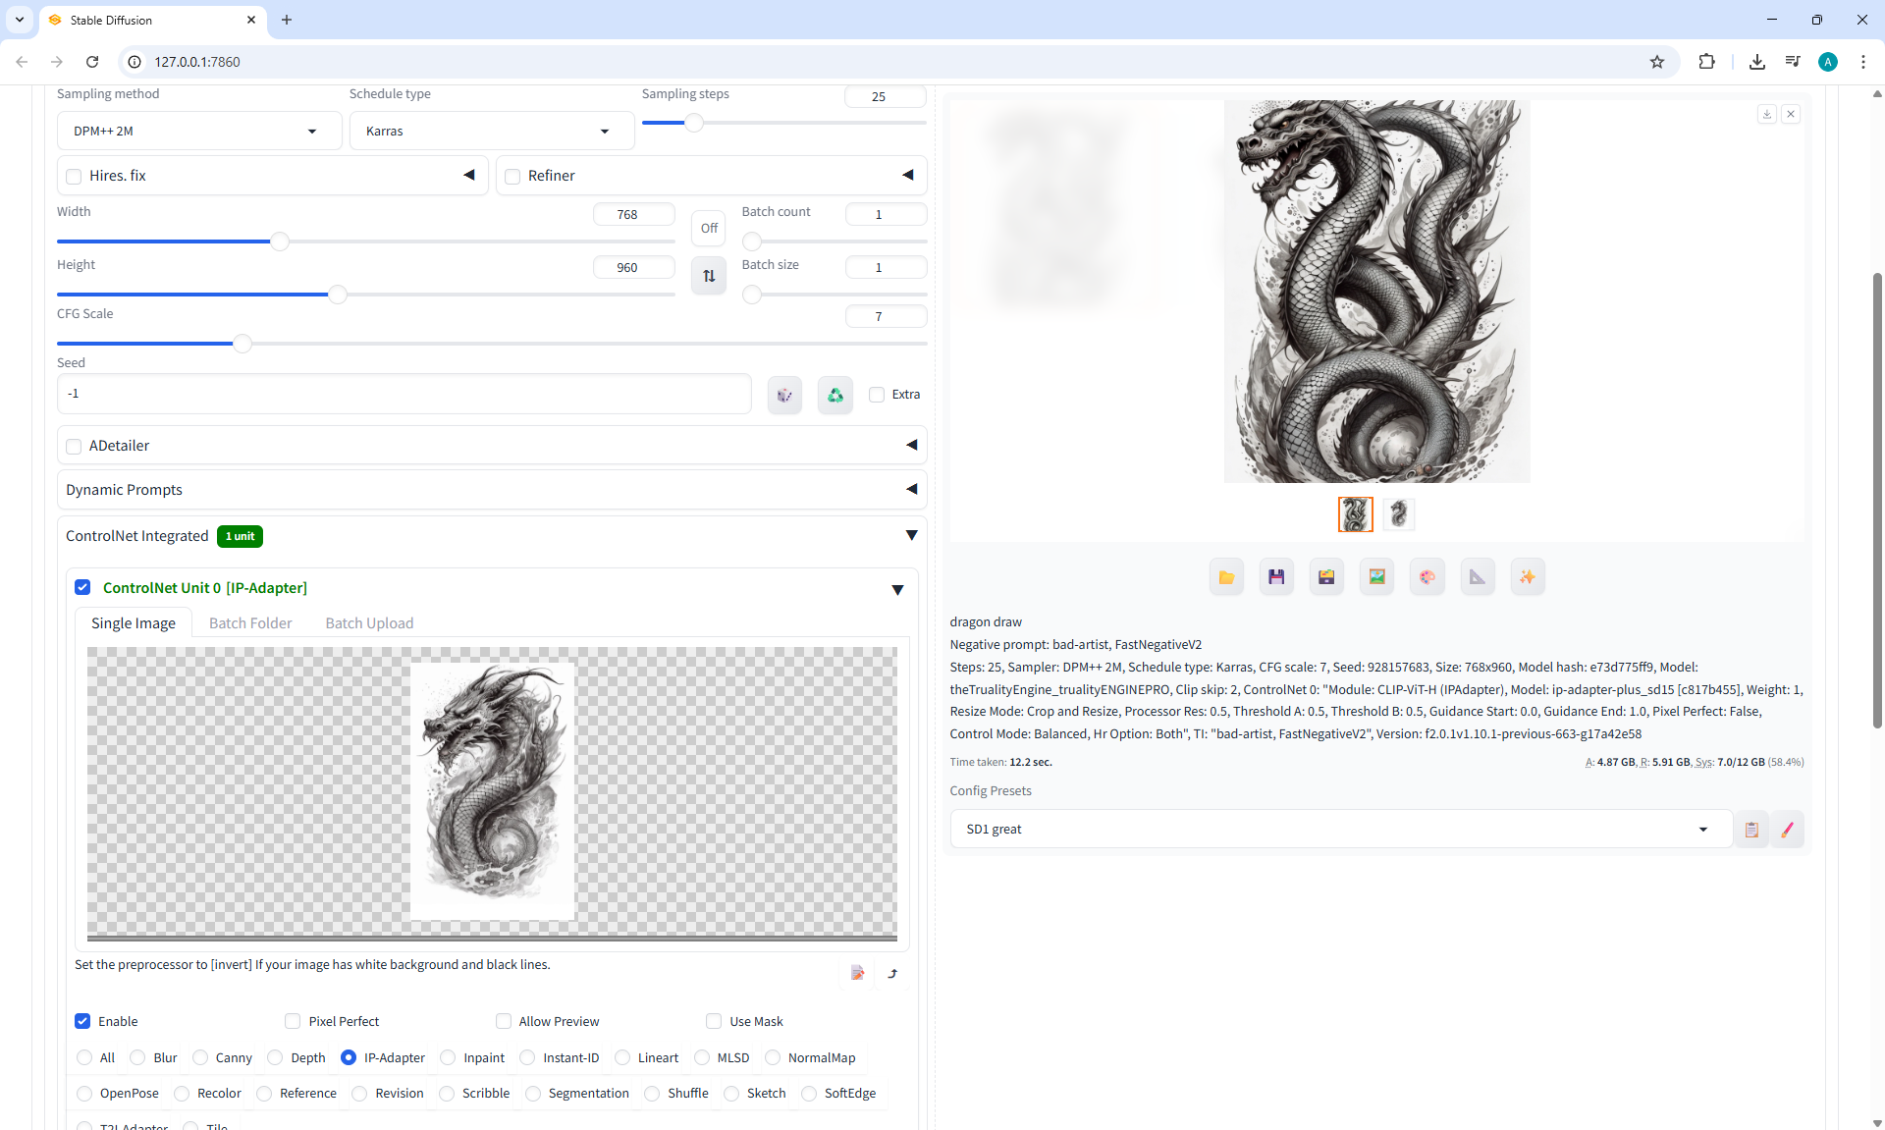The image size is (1885, 1130).
Task: Click the sparkles upscale icon
Action: [1527, 577]
